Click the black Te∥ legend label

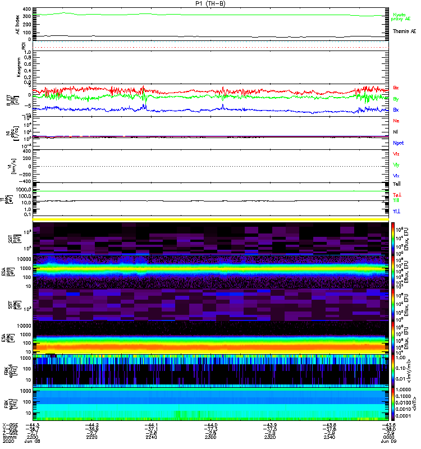tap(397, 184)
